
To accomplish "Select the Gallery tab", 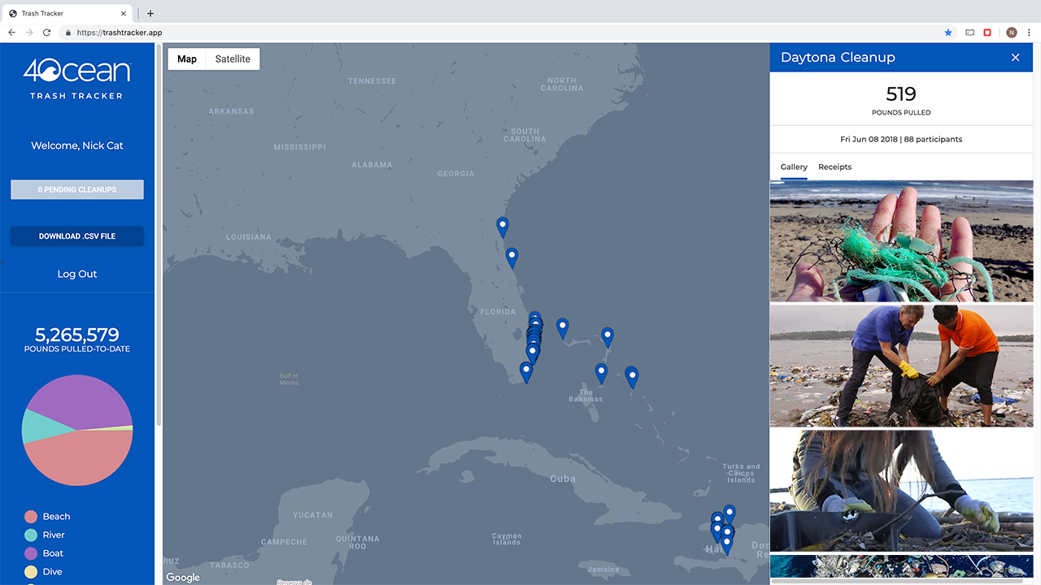I will pos(794,167).
